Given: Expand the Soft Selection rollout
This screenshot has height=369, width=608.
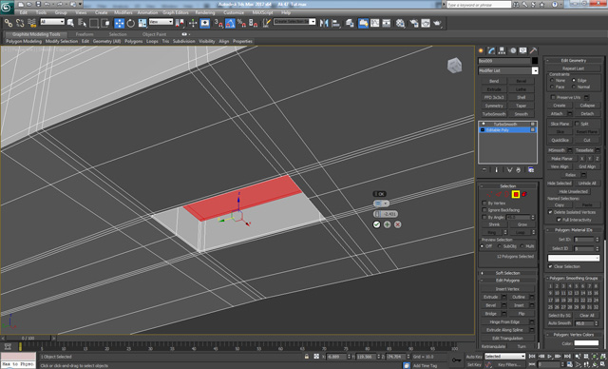Looking at the screenshot, I should (507, 273).
